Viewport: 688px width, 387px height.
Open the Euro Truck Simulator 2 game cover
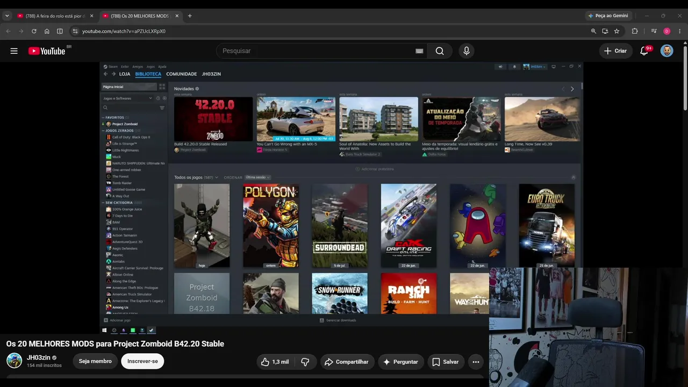click(547, 226)
